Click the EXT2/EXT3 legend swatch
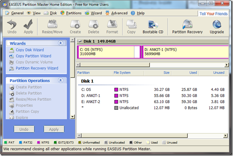 pos(55,143)
